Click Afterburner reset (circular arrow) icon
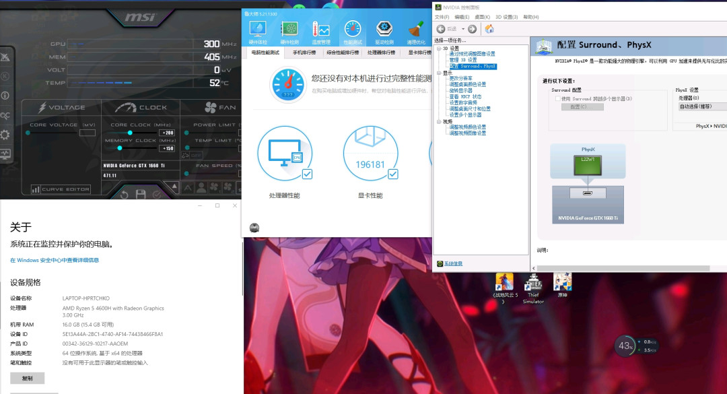Screen dimensions: 727x394 point(125,195)
